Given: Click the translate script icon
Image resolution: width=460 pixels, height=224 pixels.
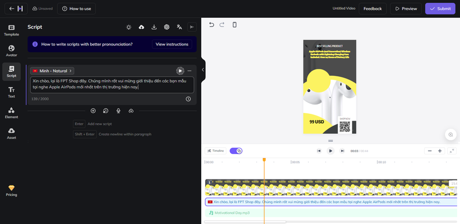Looking at the screenshot, I should pos(179,27).
